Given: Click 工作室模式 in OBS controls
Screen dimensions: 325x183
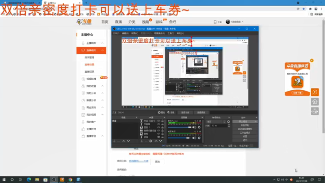Looking at the screenshot, I should 245,133.
